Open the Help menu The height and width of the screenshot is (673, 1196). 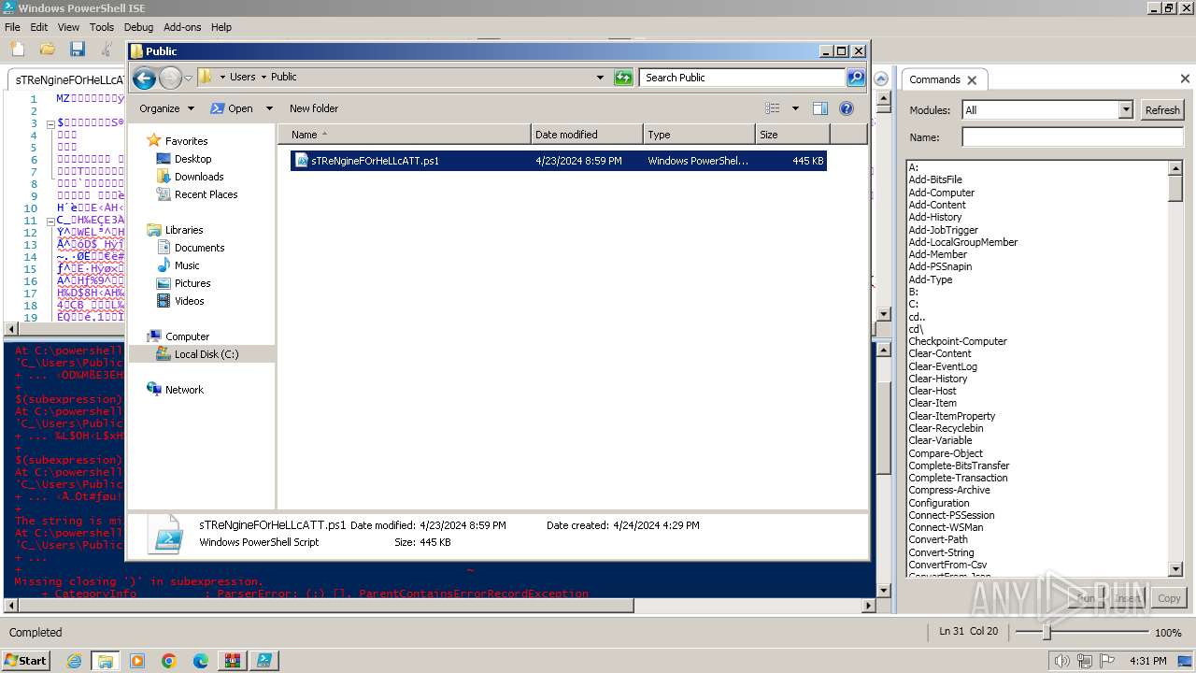[221, 27]
